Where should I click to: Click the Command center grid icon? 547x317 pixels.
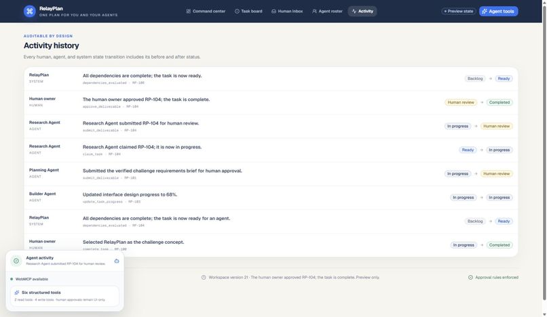pyautogui.click(x=189, y=11)
